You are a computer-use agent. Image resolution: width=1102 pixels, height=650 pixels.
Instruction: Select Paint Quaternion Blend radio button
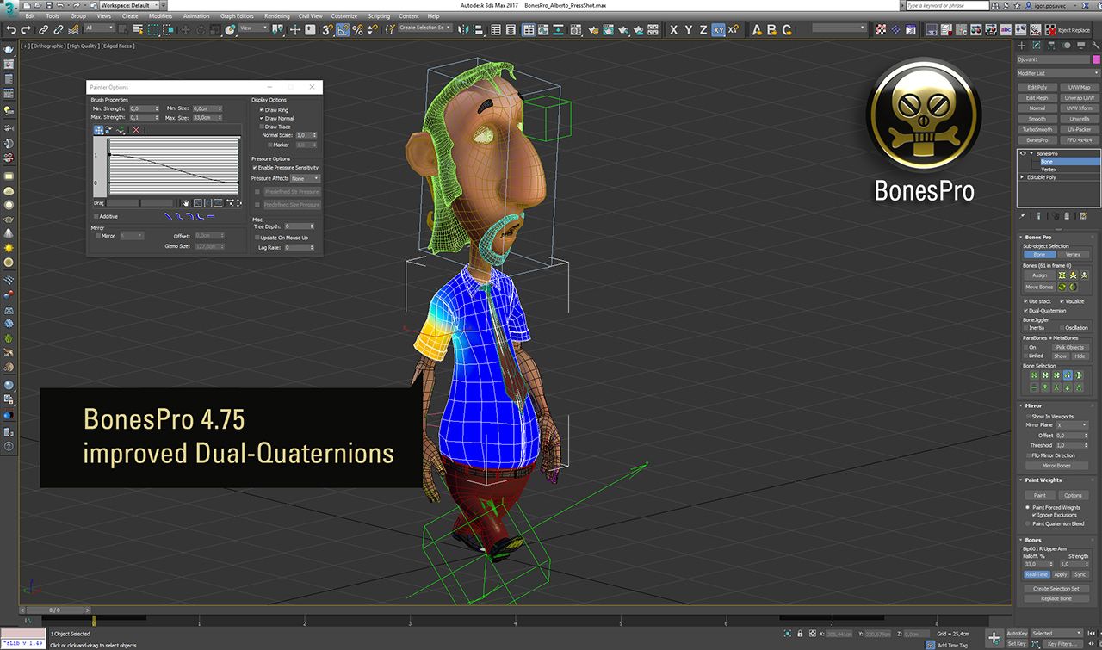(x=1027, y=523)
